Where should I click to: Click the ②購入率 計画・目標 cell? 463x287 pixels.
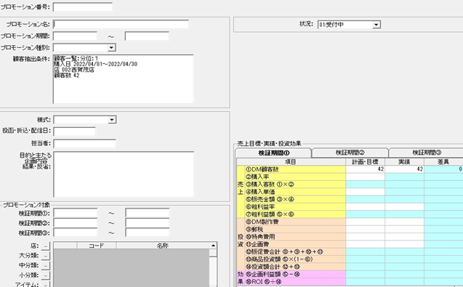[366, 177]
